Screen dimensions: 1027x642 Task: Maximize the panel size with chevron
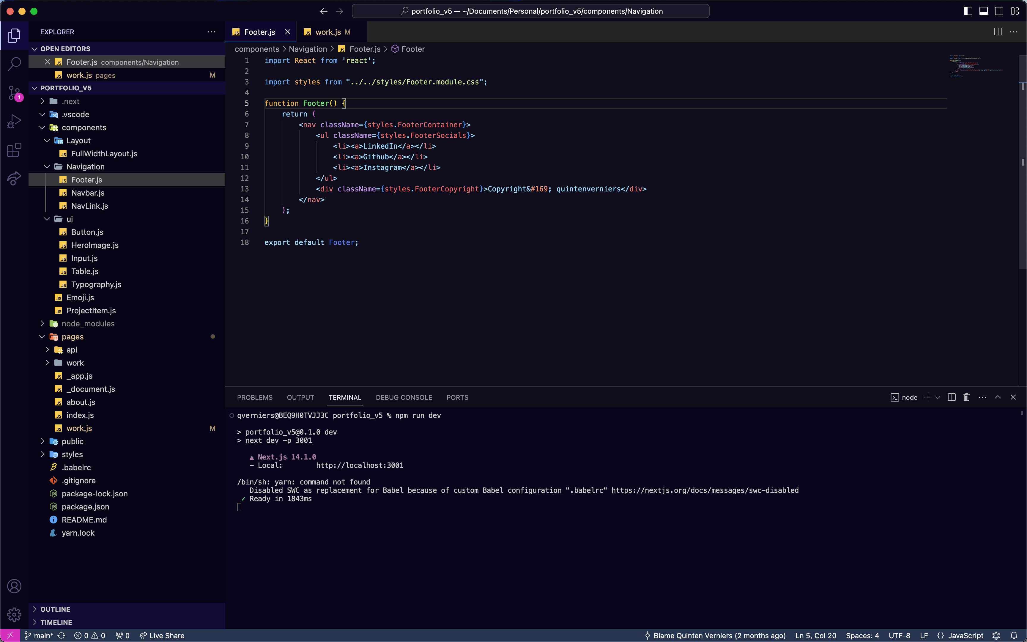[998, 397]
